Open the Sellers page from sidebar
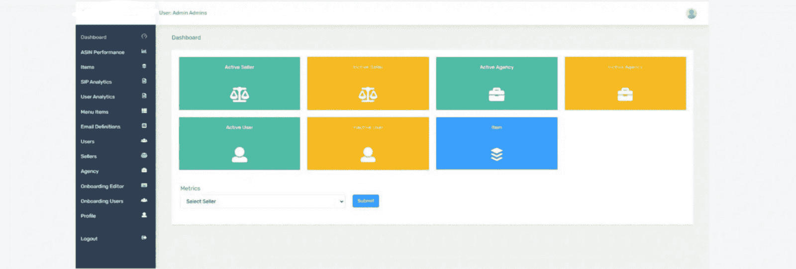Screen dimensions: 796x269 pos(89,156)
